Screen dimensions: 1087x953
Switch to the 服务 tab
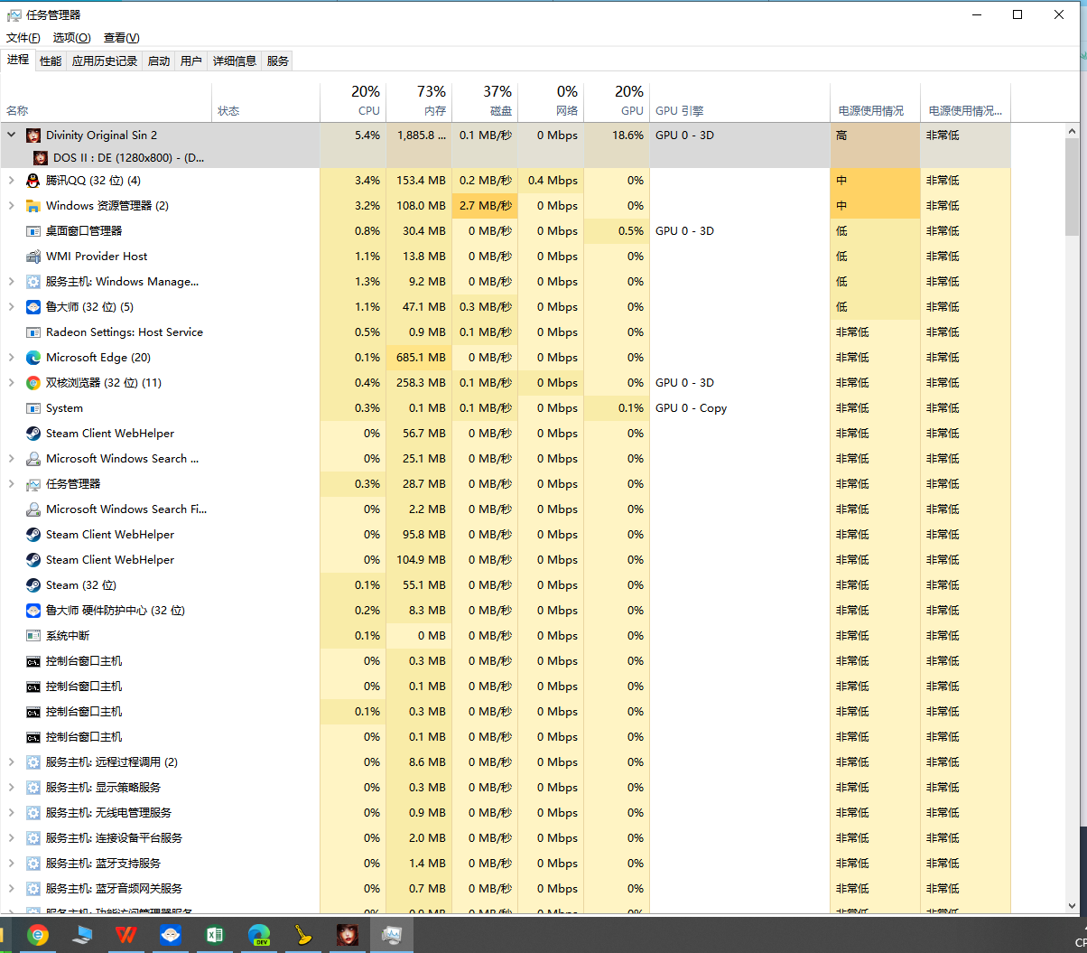[278, 61]
